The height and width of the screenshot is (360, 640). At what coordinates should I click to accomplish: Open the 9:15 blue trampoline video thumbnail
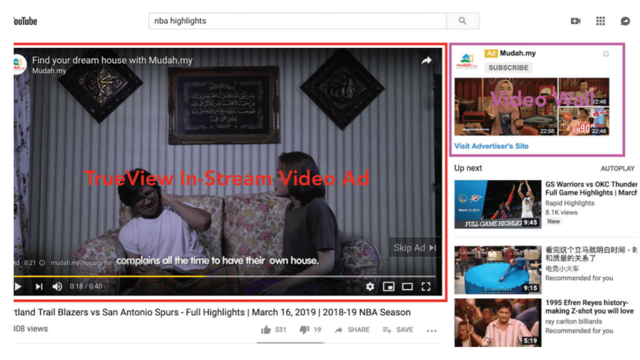pos(497,270)
